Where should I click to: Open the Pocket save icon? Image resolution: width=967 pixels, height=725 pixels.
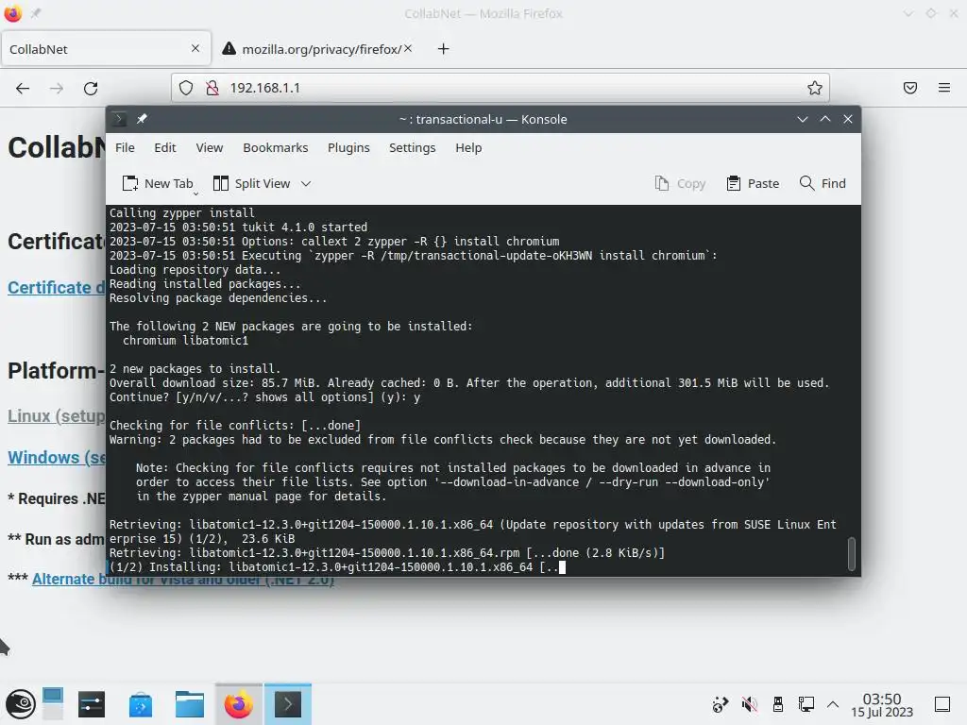(910, 88)
